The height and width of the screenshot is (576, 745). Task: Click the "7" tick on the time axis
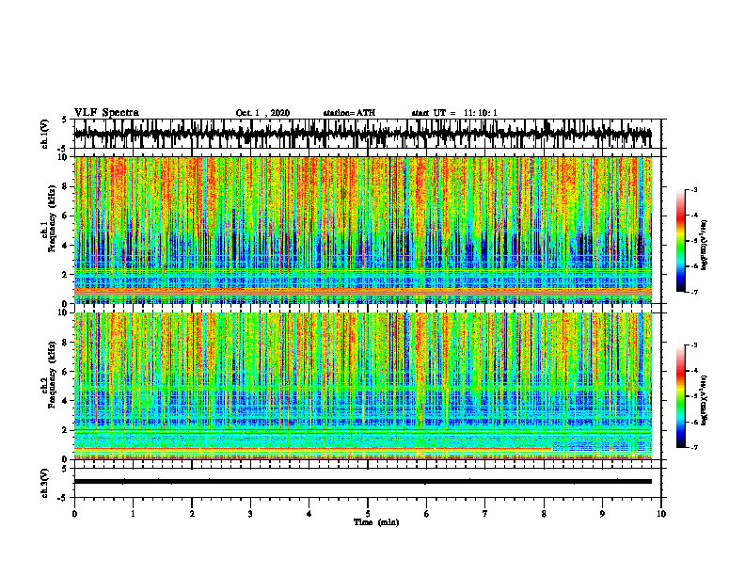[485, 514]
